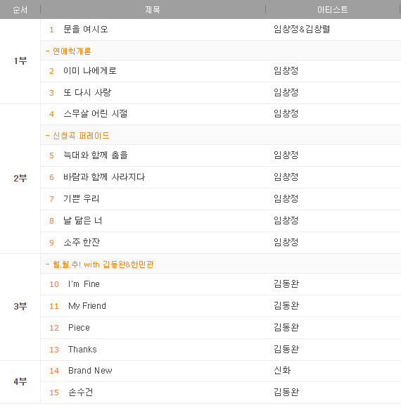Open the song 또 다시 사랑

tap(87, 93)
